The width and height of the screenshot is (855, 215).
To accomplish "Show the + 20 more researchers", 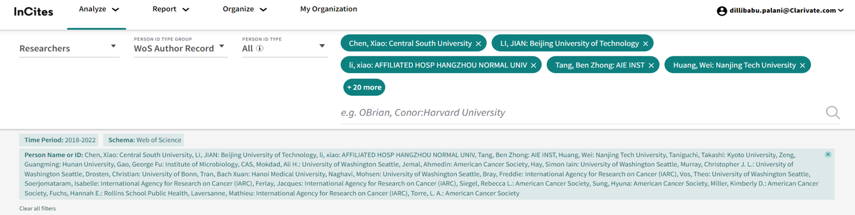I will [x=364, y=87].
